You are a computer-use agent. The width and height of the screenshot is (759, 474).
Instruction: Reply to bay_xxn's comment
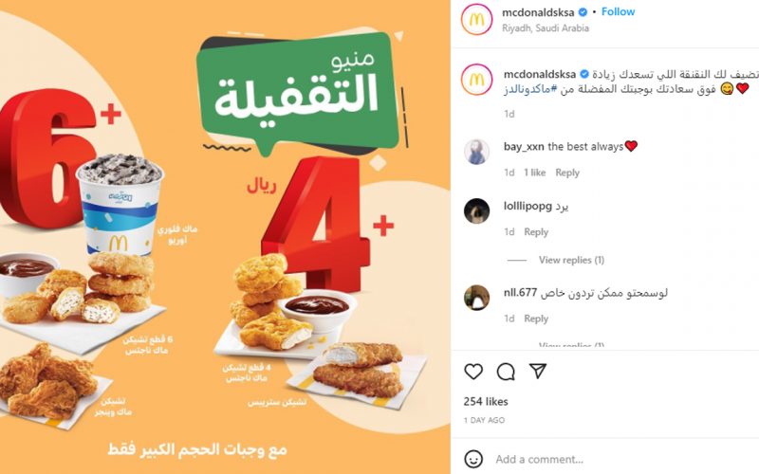tap(566, 173)
